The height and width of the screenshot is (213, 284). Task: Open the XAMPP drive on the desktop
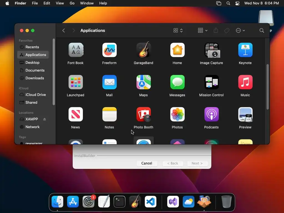pos(266,18)
